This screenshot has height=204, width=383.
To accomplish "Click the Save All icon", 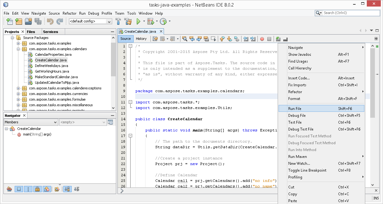I will [x=38, y=21].
